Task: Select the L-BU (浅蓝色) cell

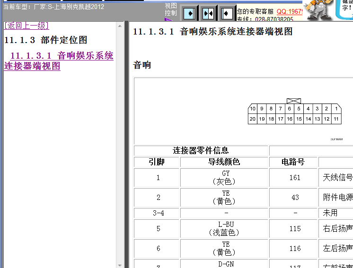Action: click(x=224, y=229)
